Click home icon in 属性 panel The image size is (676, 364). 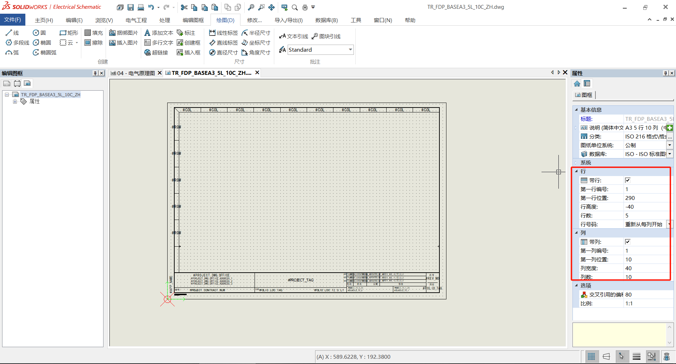click(577, 83)
